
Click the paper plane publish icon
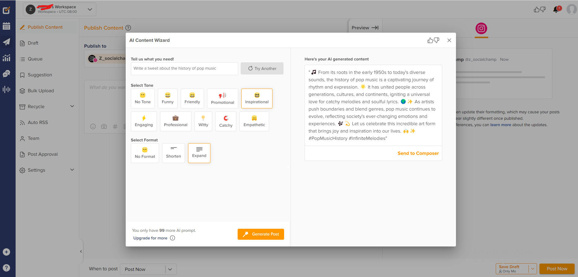(7, 42)
